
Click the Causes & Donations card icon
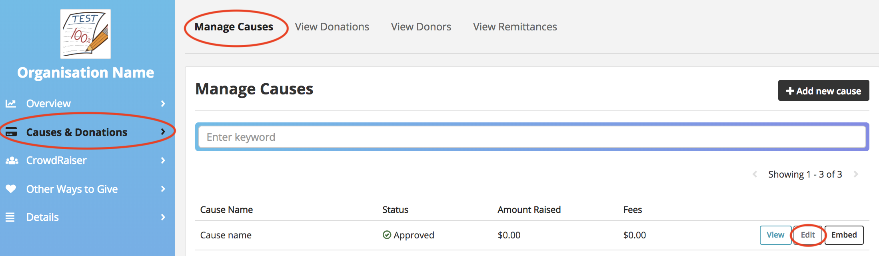tap(11, 132)
